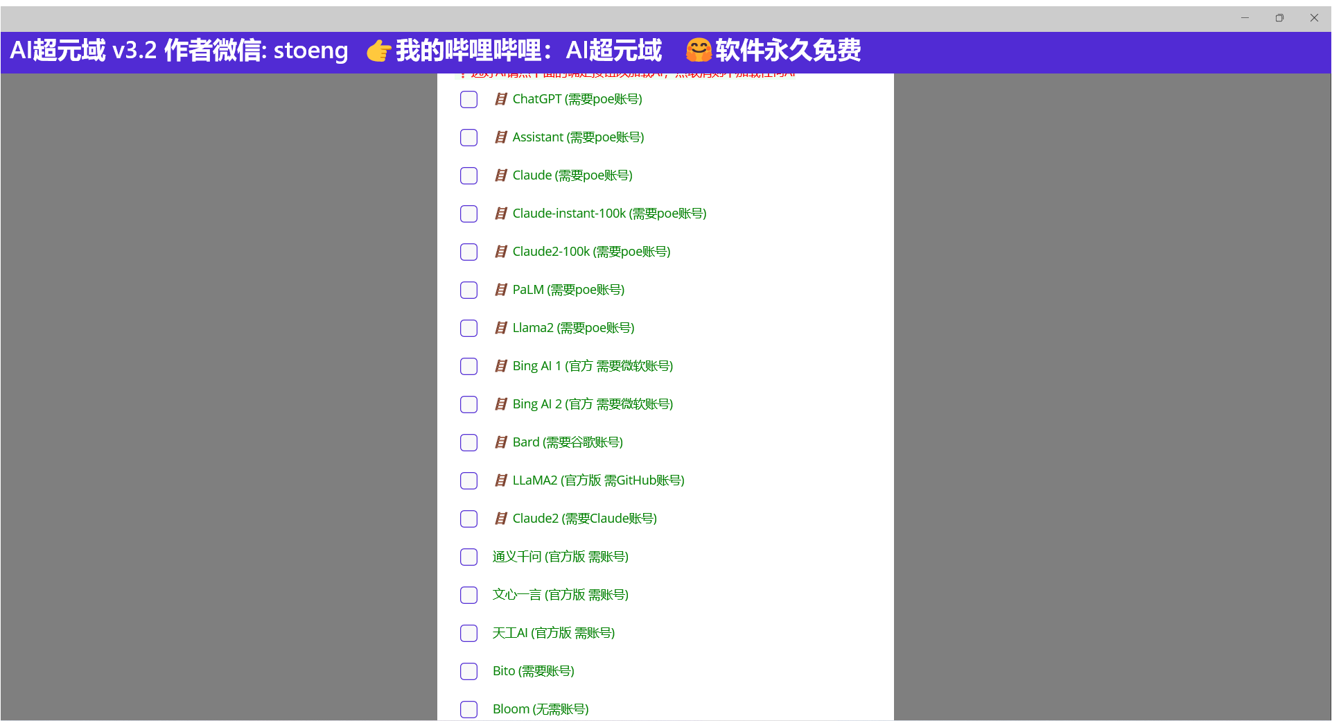Viewport: 1332px width, 721px height.
Task: Click the 天工AI entry label
Action: pos(553,633)
